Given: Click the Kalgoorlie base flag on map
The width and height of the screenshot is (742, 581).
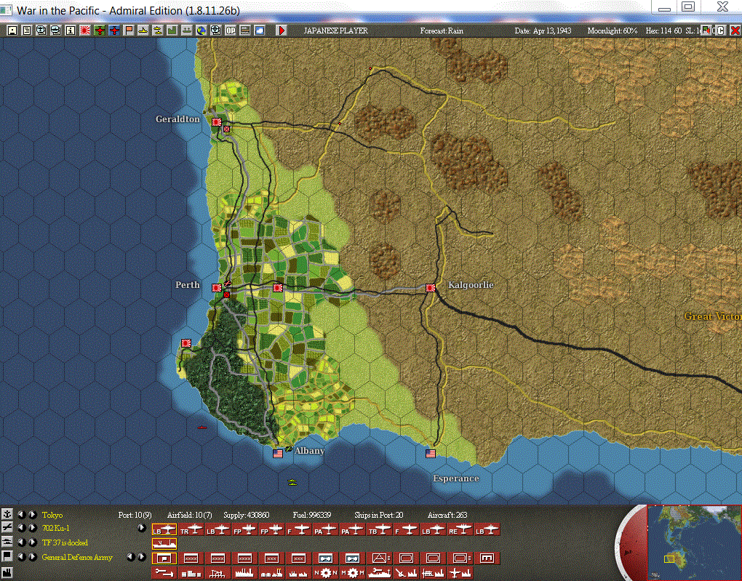Looking at the screenshot, I should [x=431, y=288].
